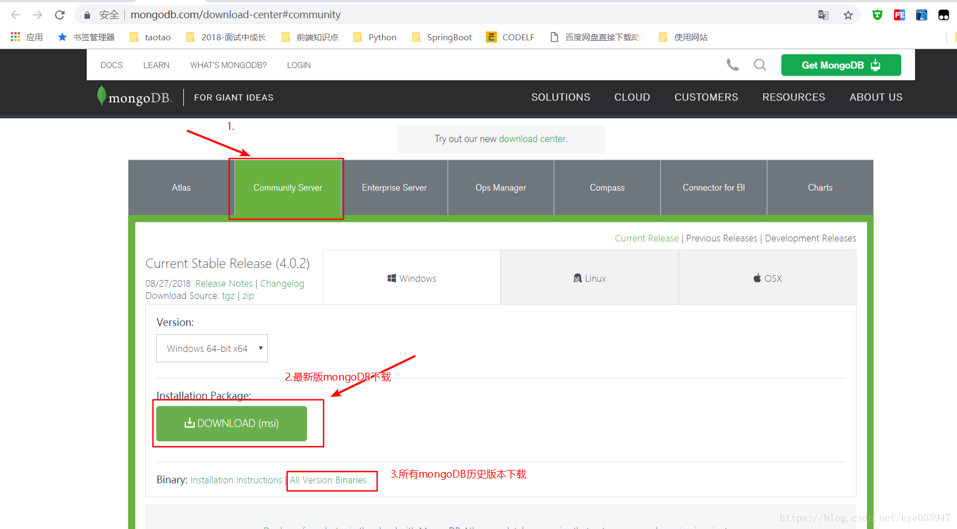The image size is (957, 529).
Task: Open the 书签管理器 bookmark
Action: (86, 37)
